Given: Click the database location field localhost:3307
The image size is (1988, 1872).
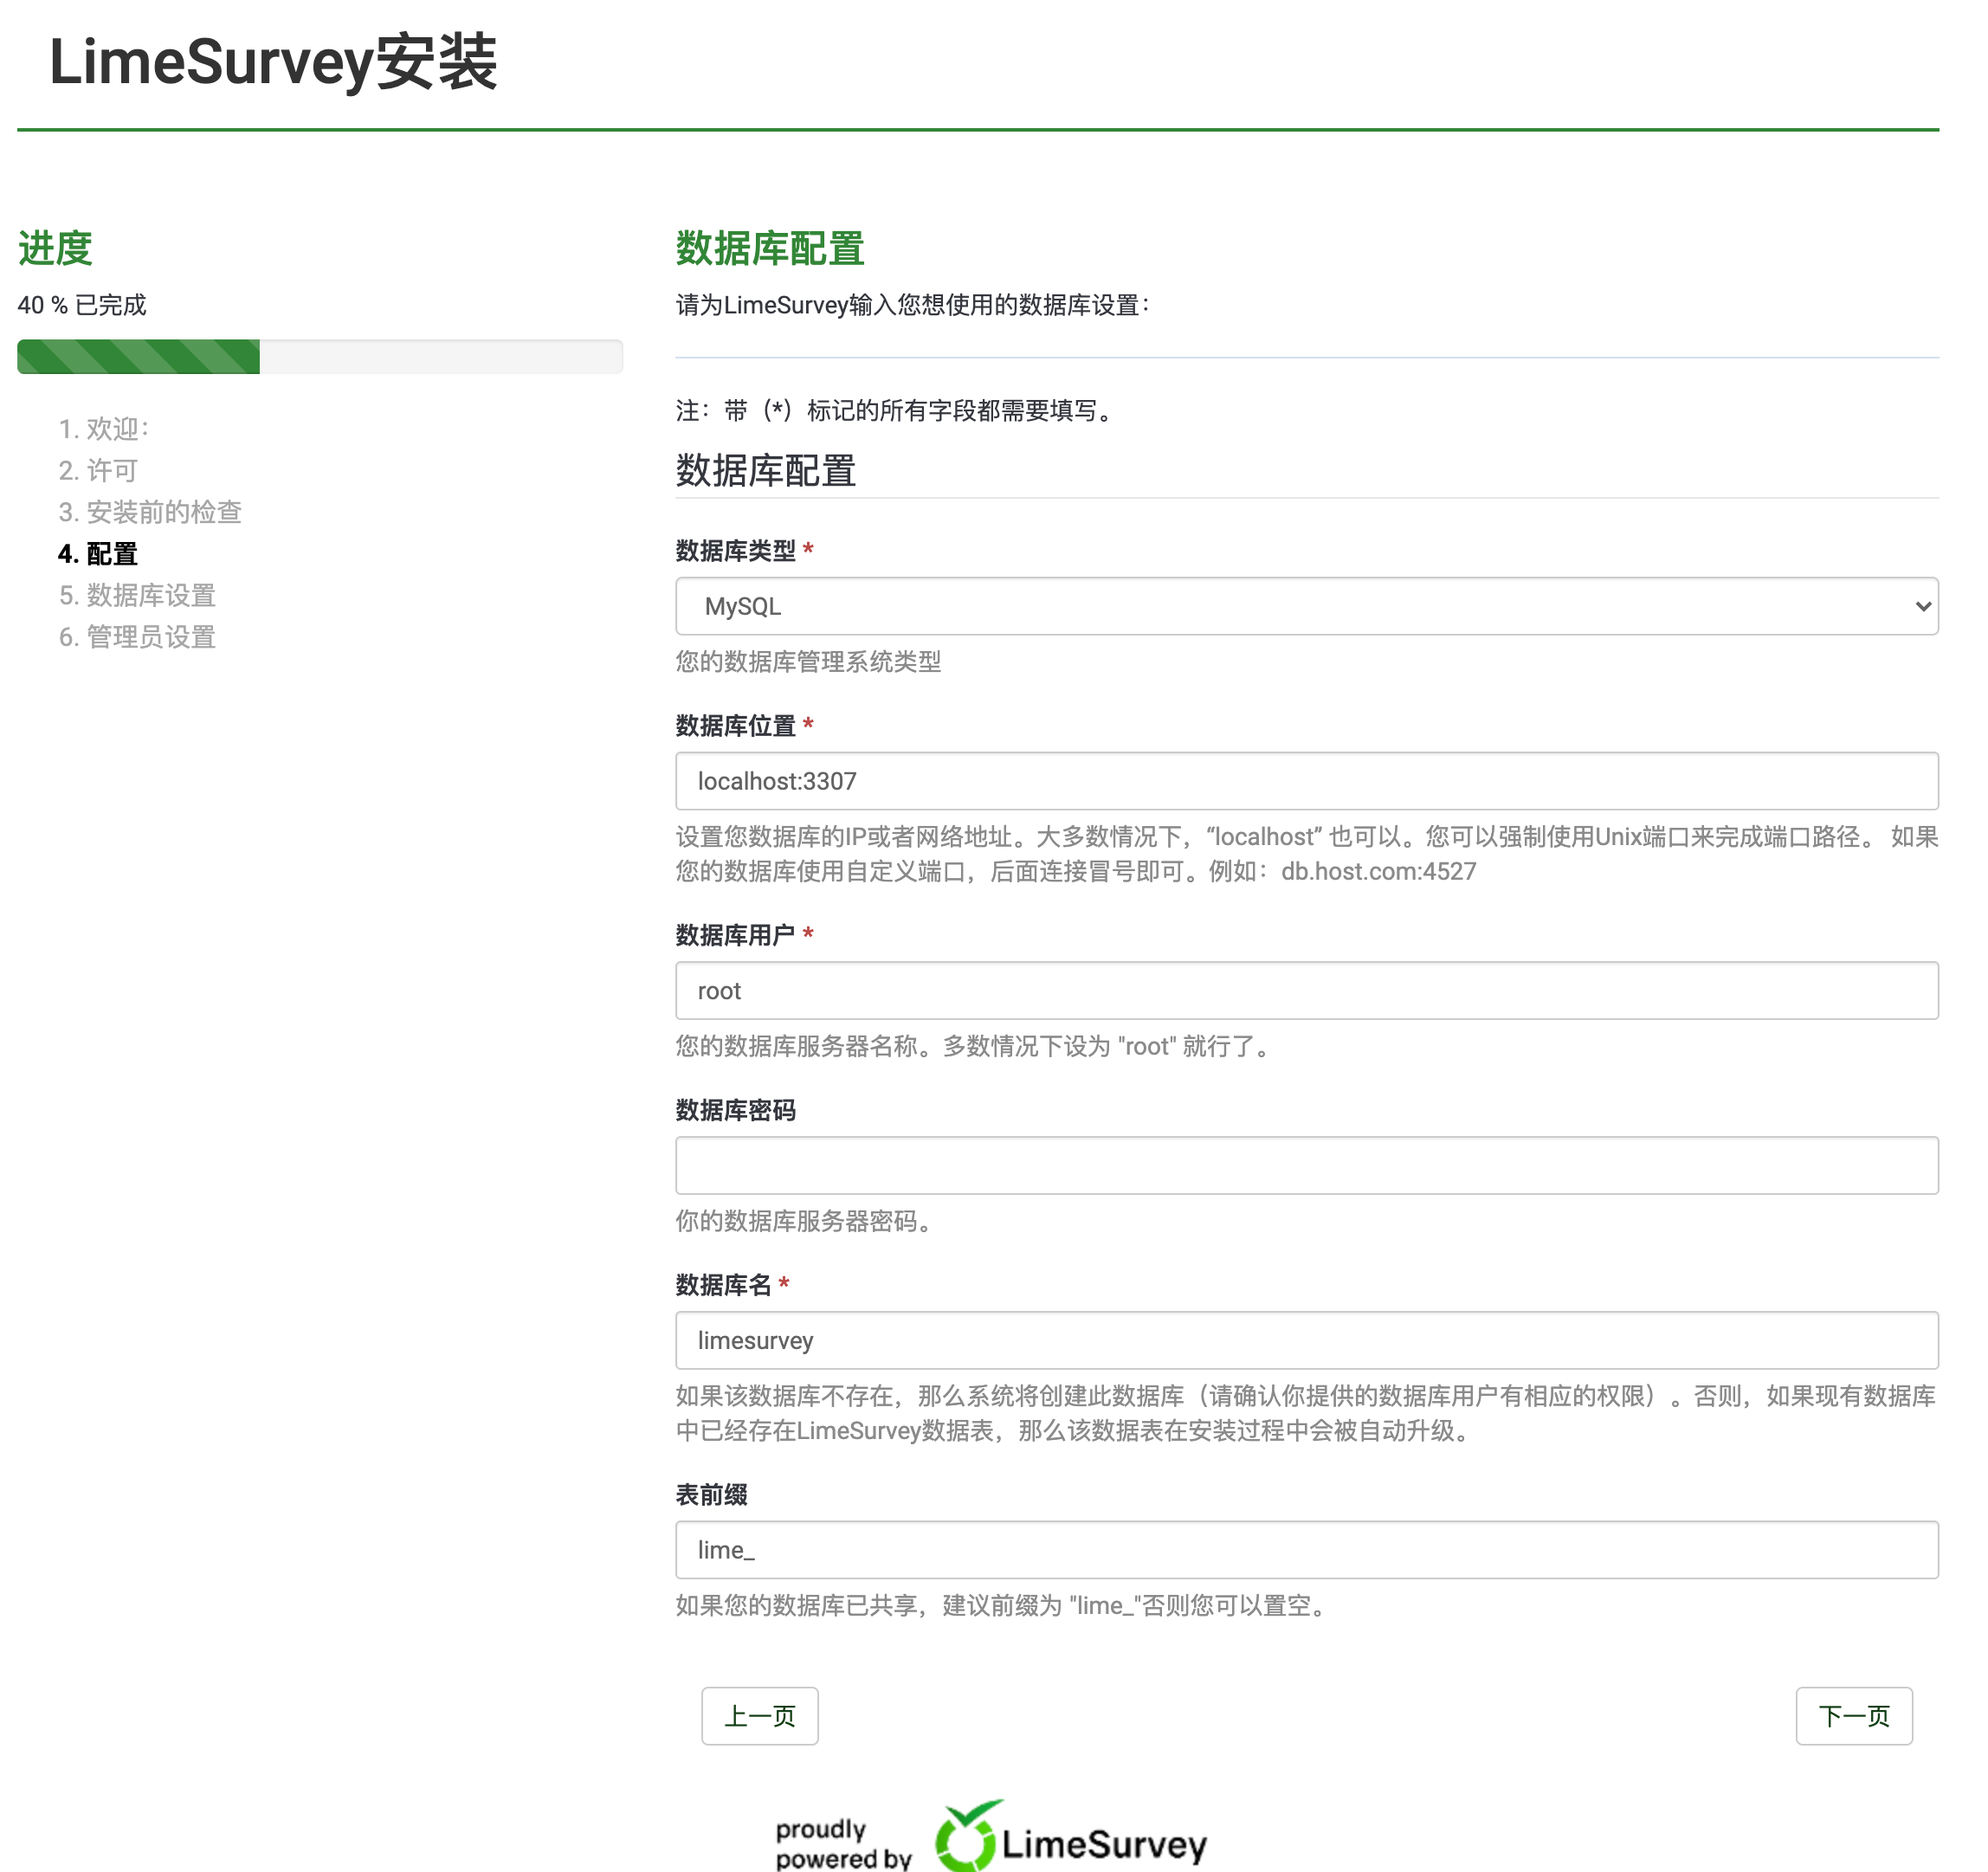Looking at the screenshot, I should pyautogui.click(x=1305, y=781).
